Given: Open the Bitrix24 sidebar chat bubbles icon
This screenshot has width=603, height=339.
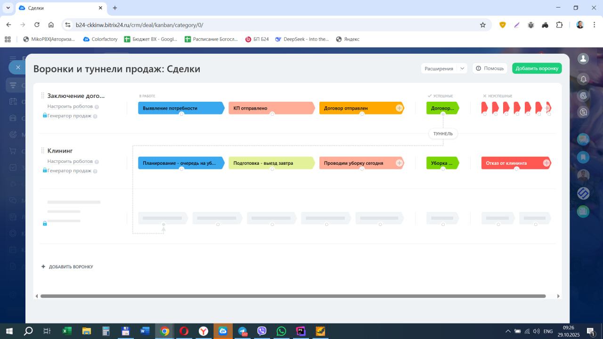Looking at the screenshot, I should pyautogui.click(x=583, y=139).
